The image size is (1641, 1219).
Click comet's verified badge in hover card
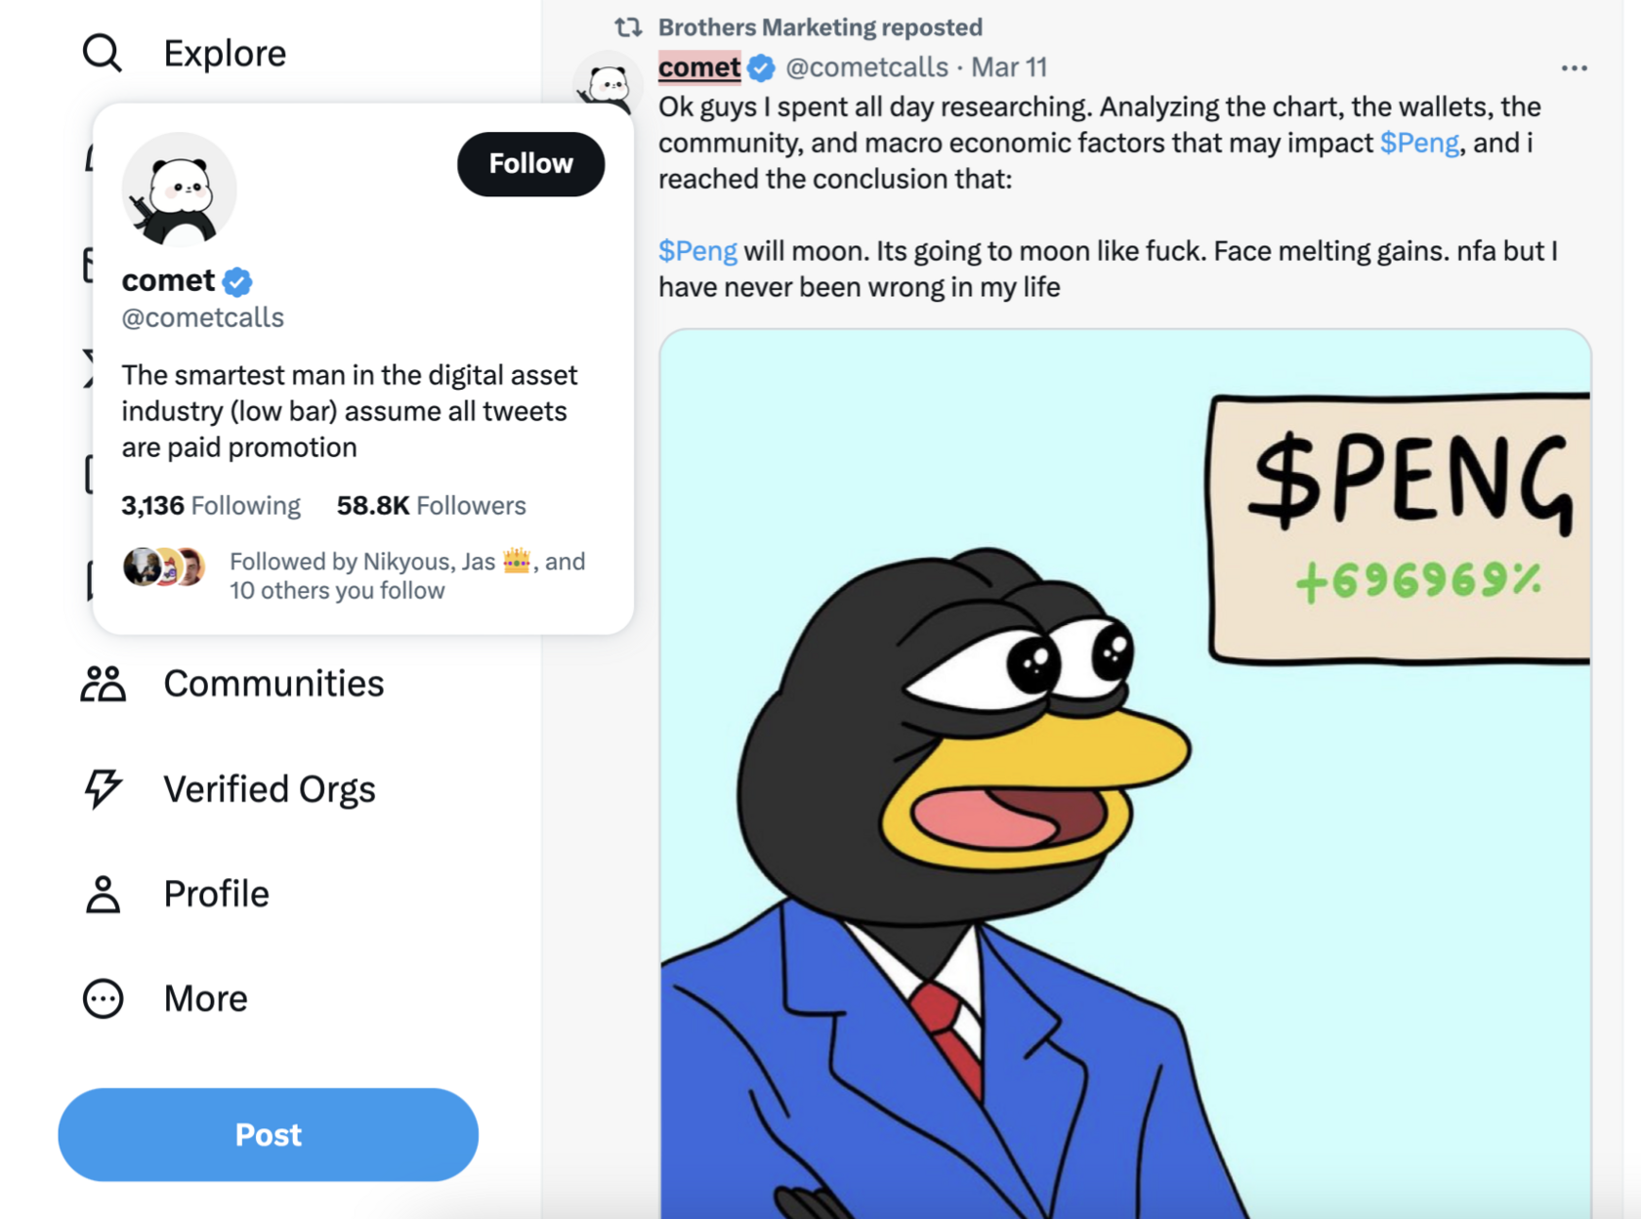coord(237,281)
